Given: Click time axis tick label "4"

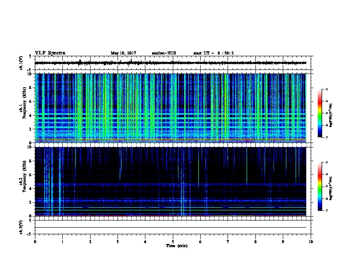Looking at the screenshot, I should [145, 242].
